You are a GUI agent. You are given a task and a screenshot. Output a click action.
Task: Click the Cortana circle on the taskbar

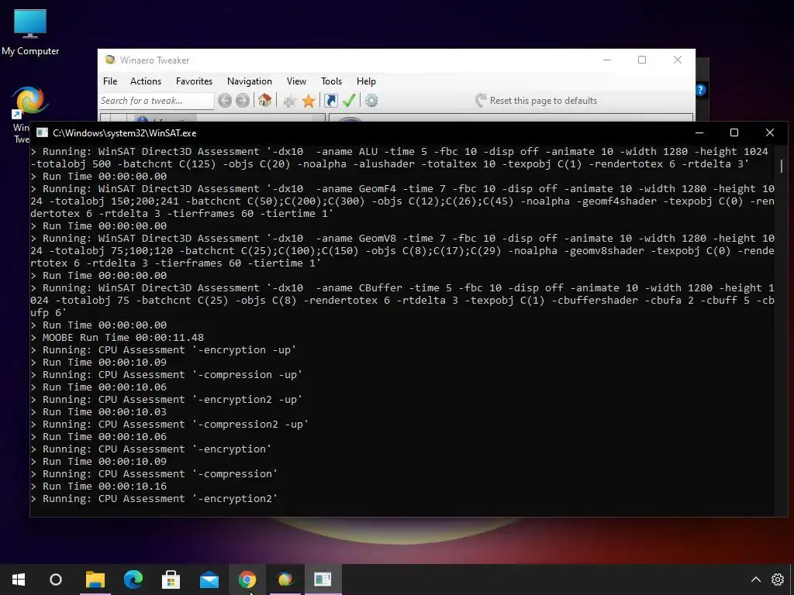(56, 580)
